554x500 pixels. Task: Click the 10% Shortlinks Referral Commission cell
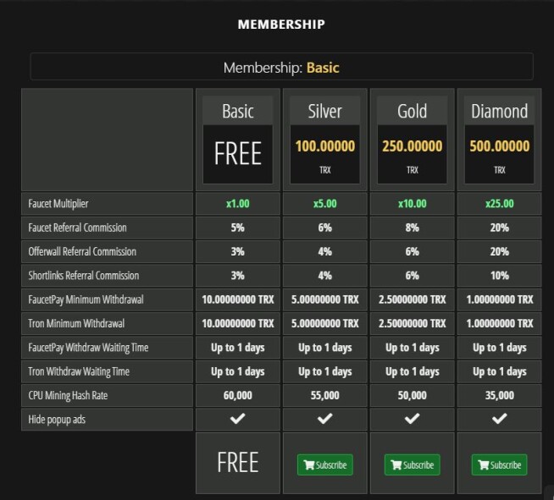[x=499, y=276]
